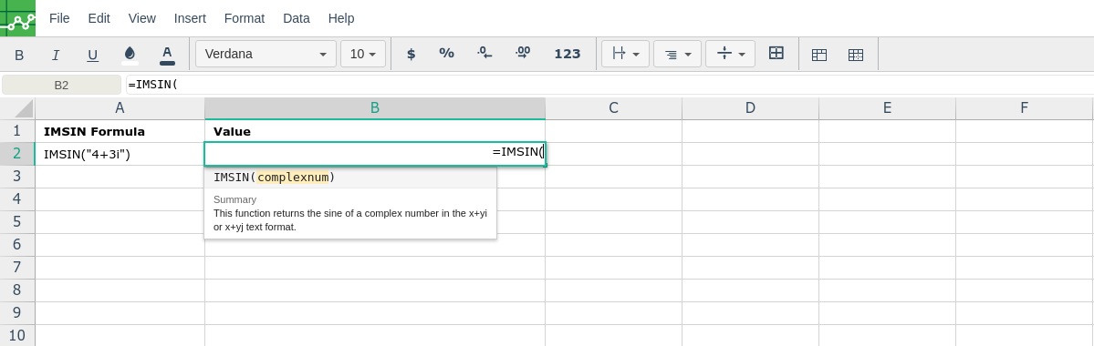
Task: Click the B2 cell name box
Action: tap(61, 85)
